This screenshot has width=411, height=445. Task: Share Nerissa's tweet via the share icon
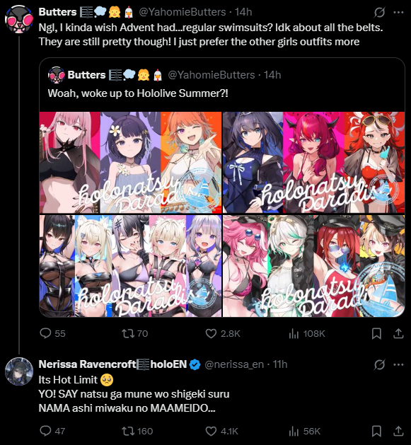point(398,431)
